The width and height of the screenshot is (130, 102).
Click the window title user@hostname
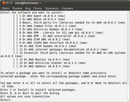[x=28, y=3]
